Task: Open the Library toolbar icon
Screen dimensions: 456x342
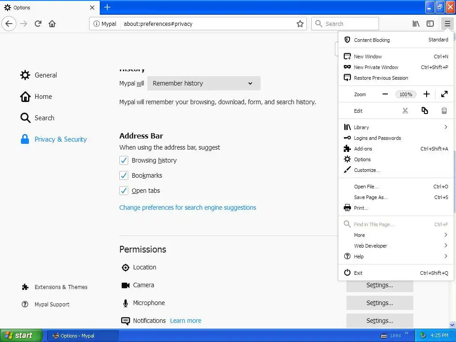Action: (416, 24)
